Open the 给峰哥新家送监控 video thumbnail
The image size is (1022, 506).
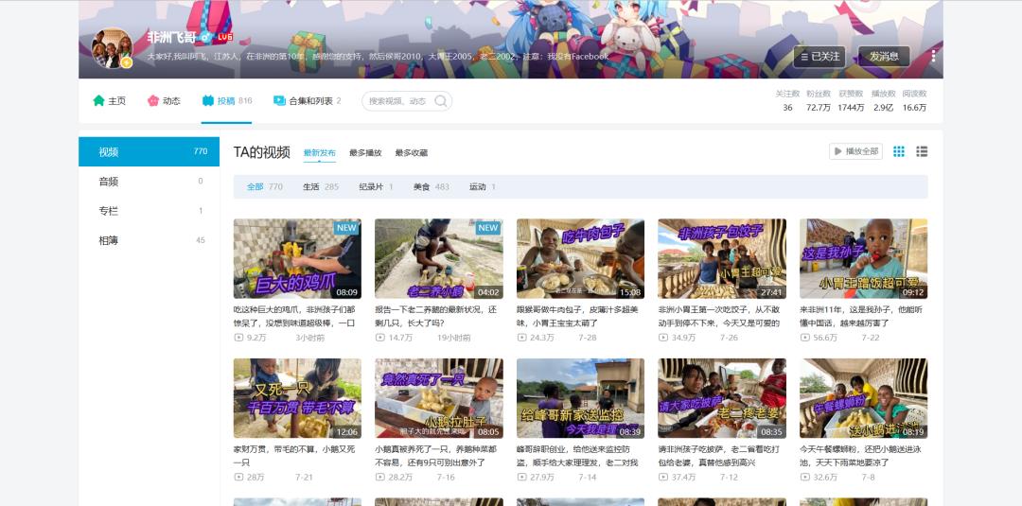[x=580, y=398]
